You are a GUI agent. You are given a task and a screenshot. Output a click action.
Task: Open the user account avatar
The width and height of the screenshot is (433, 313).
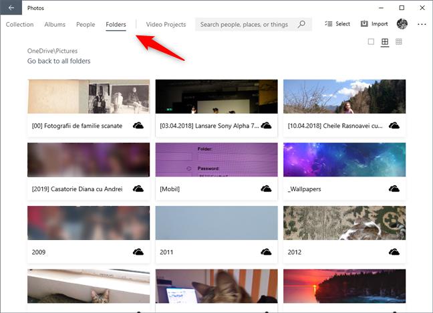(402, 24)
